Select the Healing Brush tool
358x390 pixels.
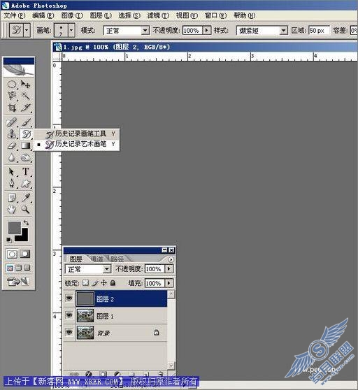coord(12,122)
